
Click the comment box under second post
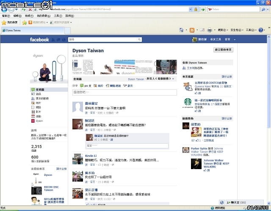tap(127, 145)
